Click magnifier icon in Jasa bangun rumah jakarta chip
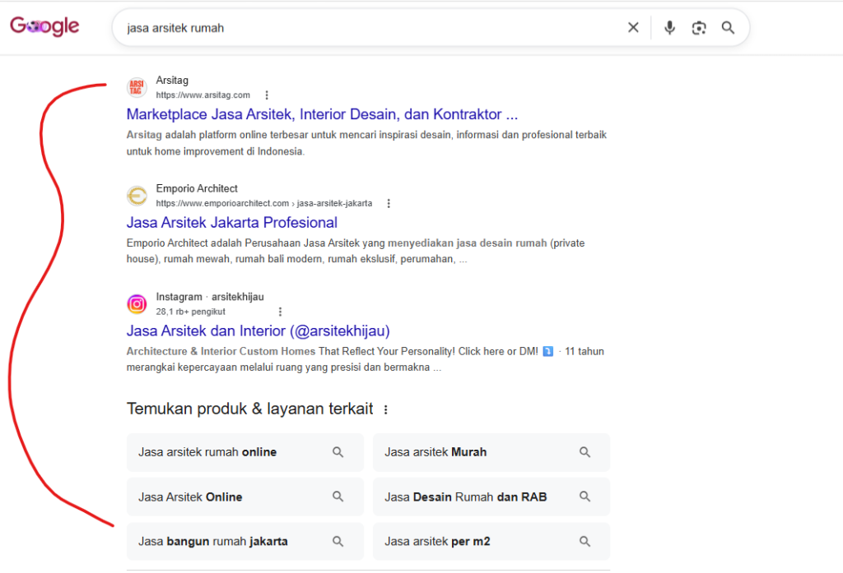Image resolution: width=843 pixels, height=573 pixels. (338, 541)
